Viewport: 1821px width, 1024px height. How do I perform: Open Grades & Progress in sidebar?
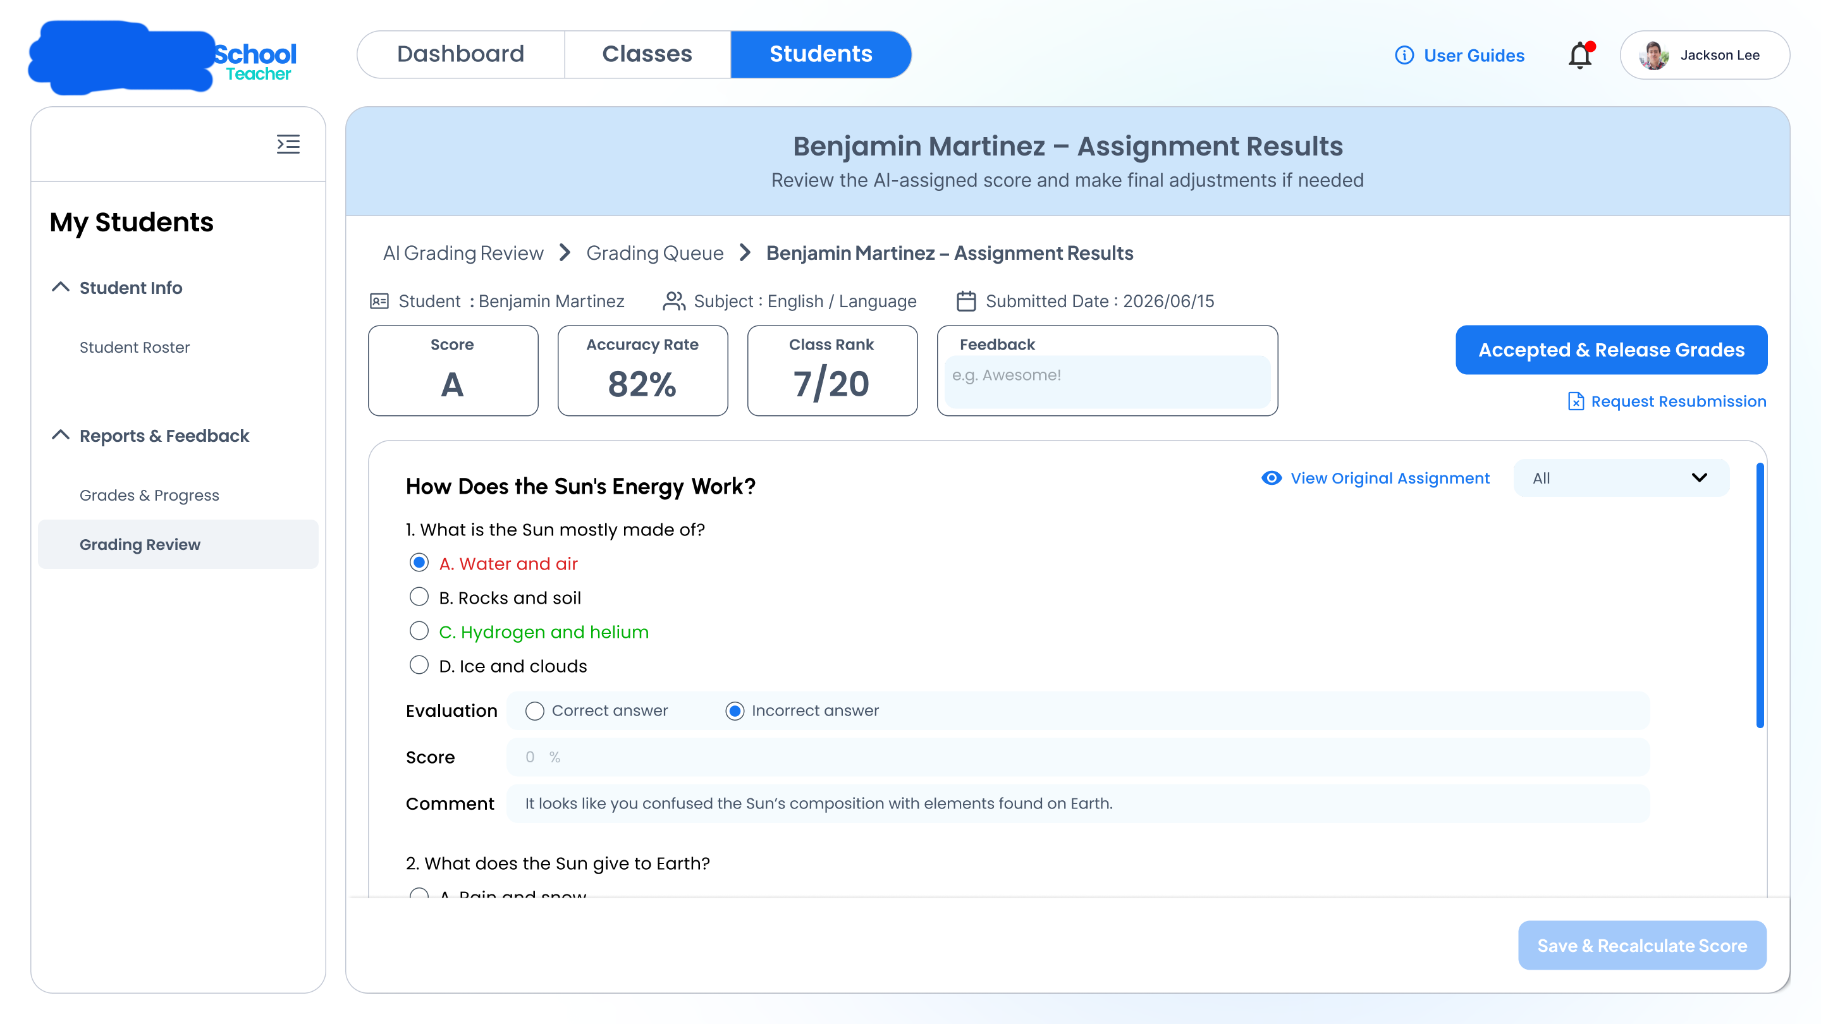[149, 495]
